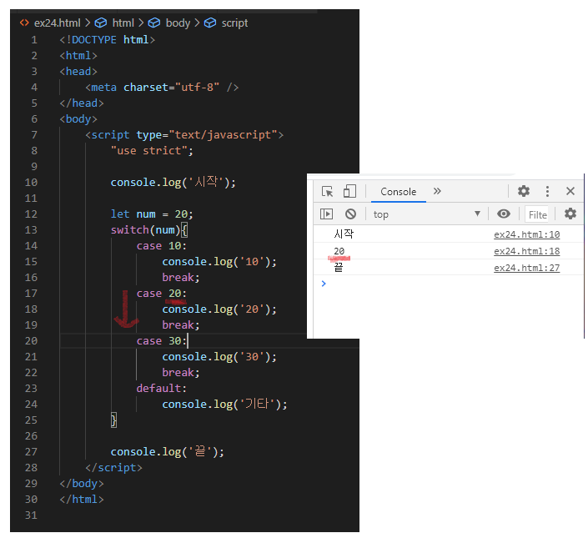
Task: Open the ex24.html:18 source link
Action: (526, 251)
